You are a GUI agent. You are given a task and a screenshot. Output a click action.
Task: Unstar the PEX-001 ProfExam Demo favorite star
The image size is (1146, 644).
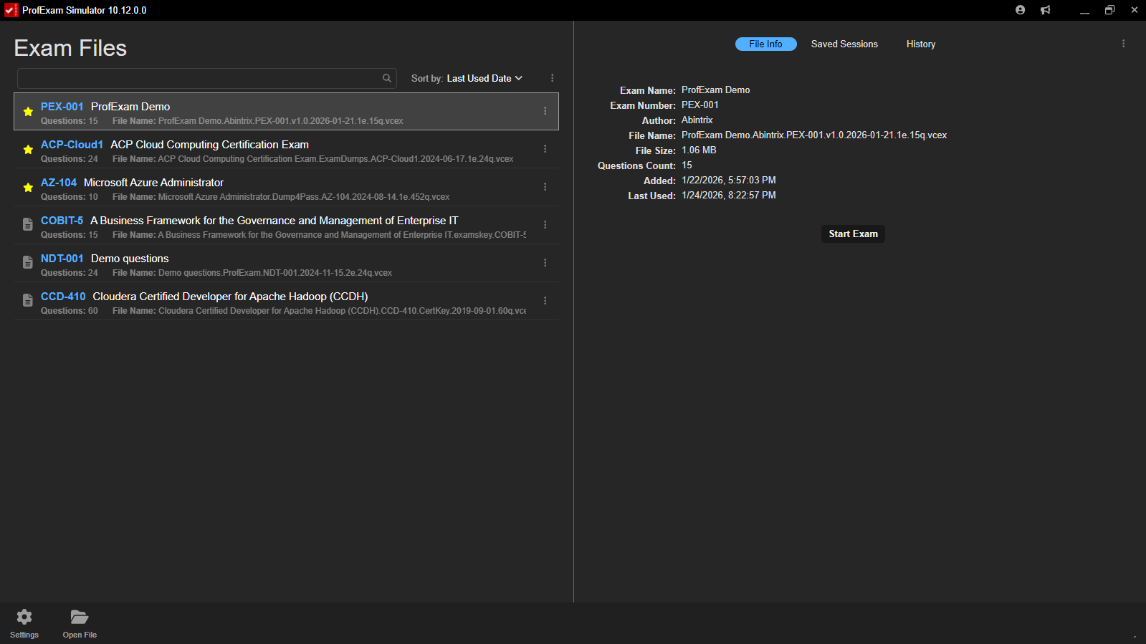[28, 112]
